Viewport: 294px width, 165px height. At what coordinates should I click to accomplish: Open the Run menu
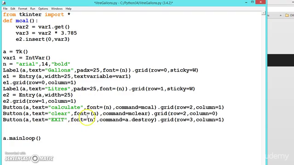33,9
